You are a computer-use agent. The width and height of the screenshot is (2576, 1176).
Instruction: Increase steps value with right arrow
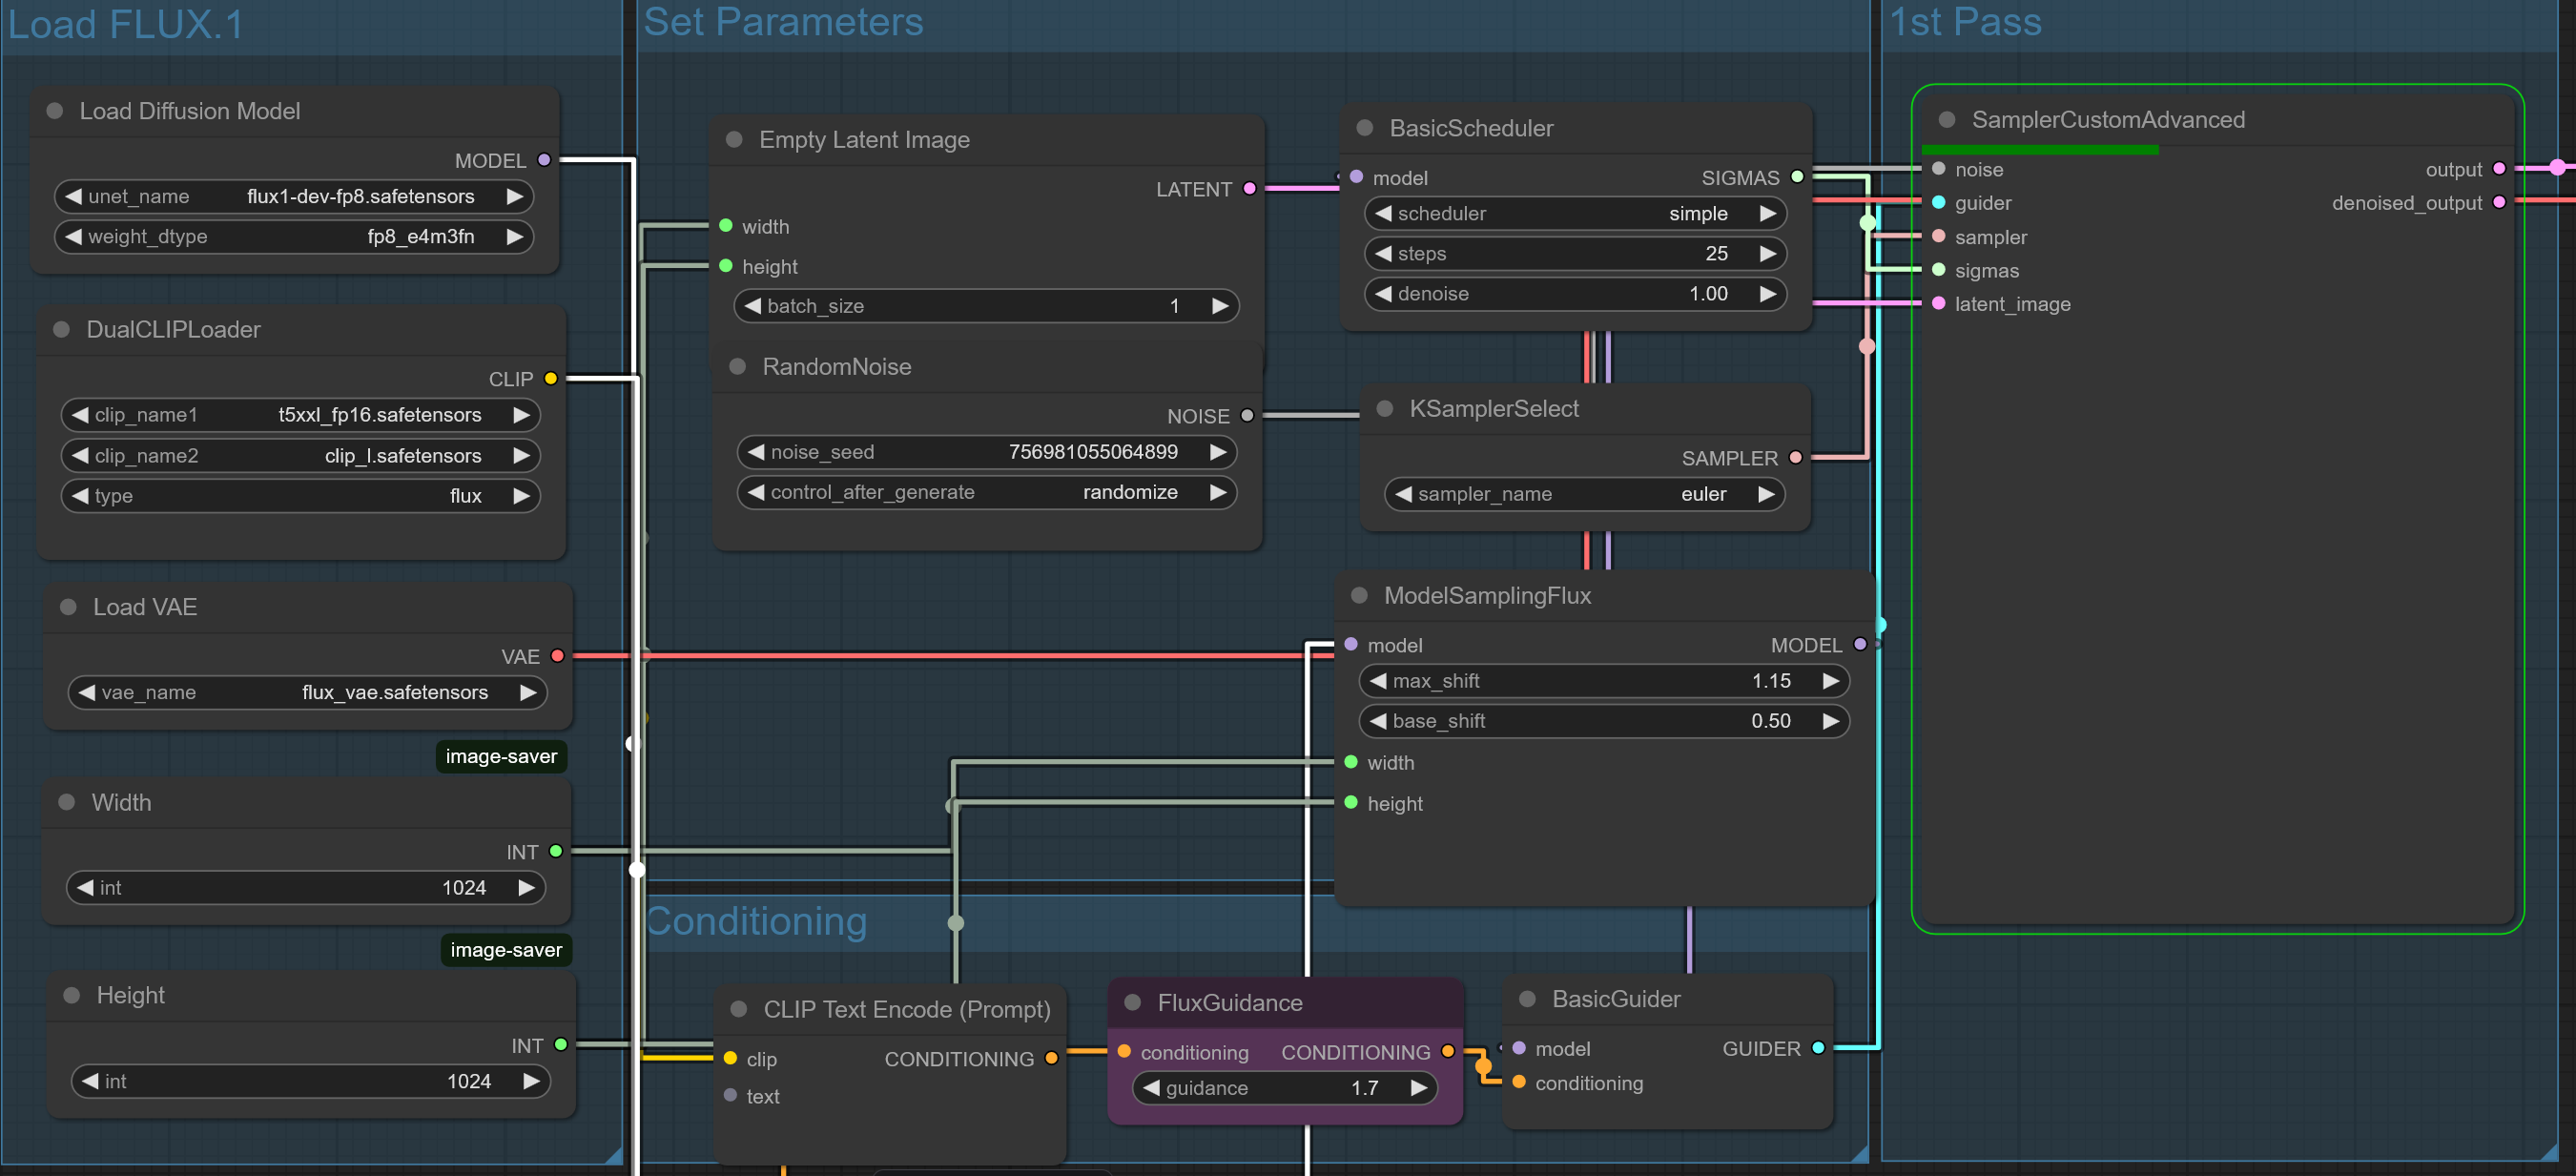tap(1767, 254)
